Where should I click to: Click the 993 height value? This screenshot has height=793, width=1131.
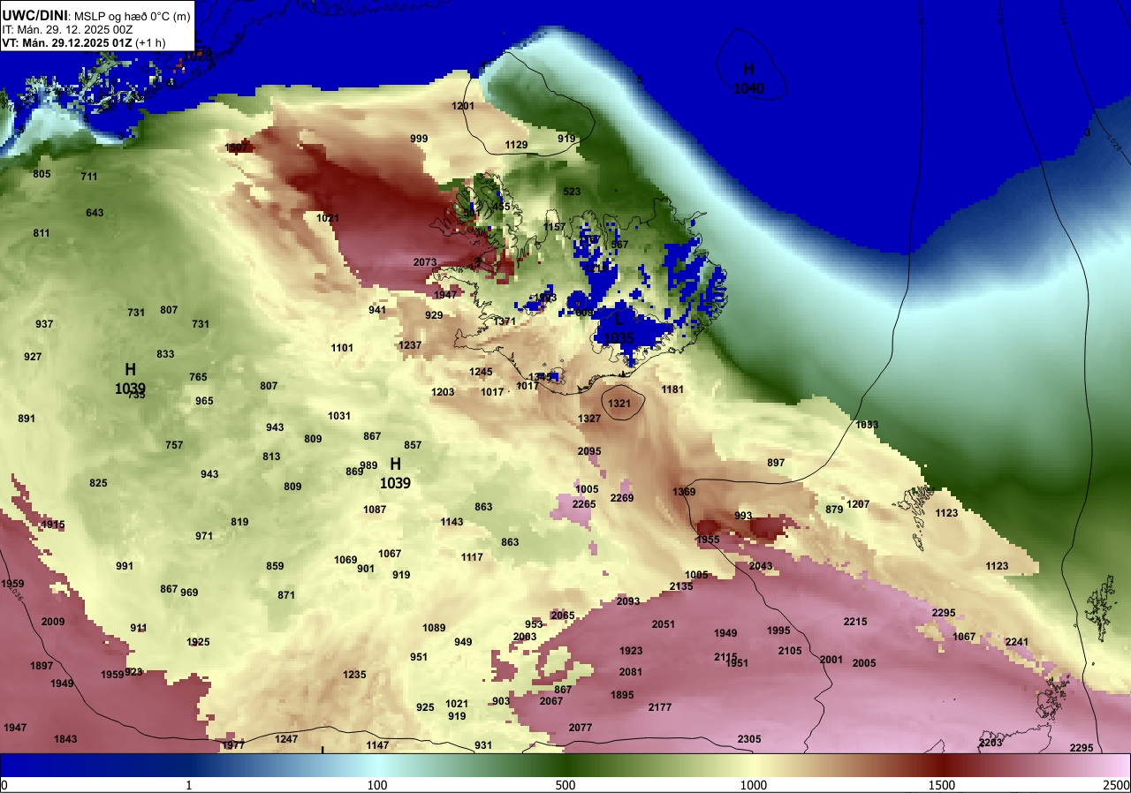pos(743,516)
